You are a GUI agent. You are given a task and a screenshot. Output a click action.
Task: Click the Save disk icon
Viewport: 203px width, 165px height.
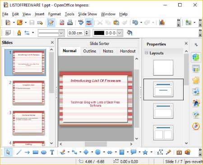click(x=32, y=22)
